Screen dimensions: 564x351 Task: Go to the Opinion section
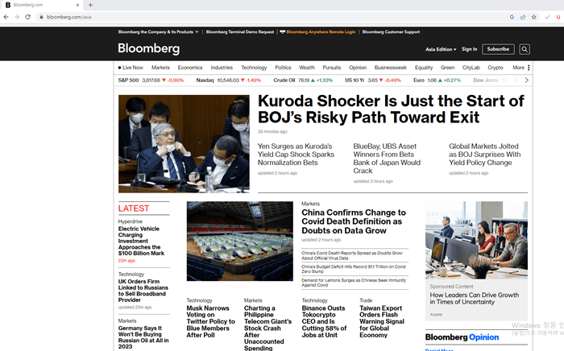[358, 68]
